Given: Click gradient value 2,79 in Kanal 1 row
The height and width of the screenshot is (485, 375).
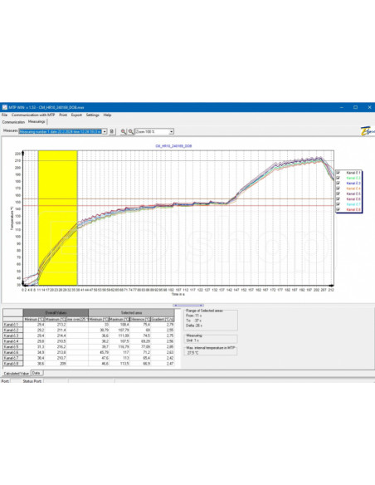Looking at the screenshot, I should coord(170,325).
